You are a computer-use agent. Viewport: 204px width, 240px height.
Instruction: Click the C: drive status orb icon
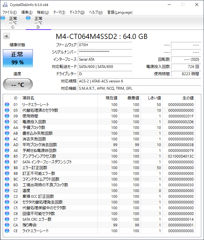(x=3, y=18)
